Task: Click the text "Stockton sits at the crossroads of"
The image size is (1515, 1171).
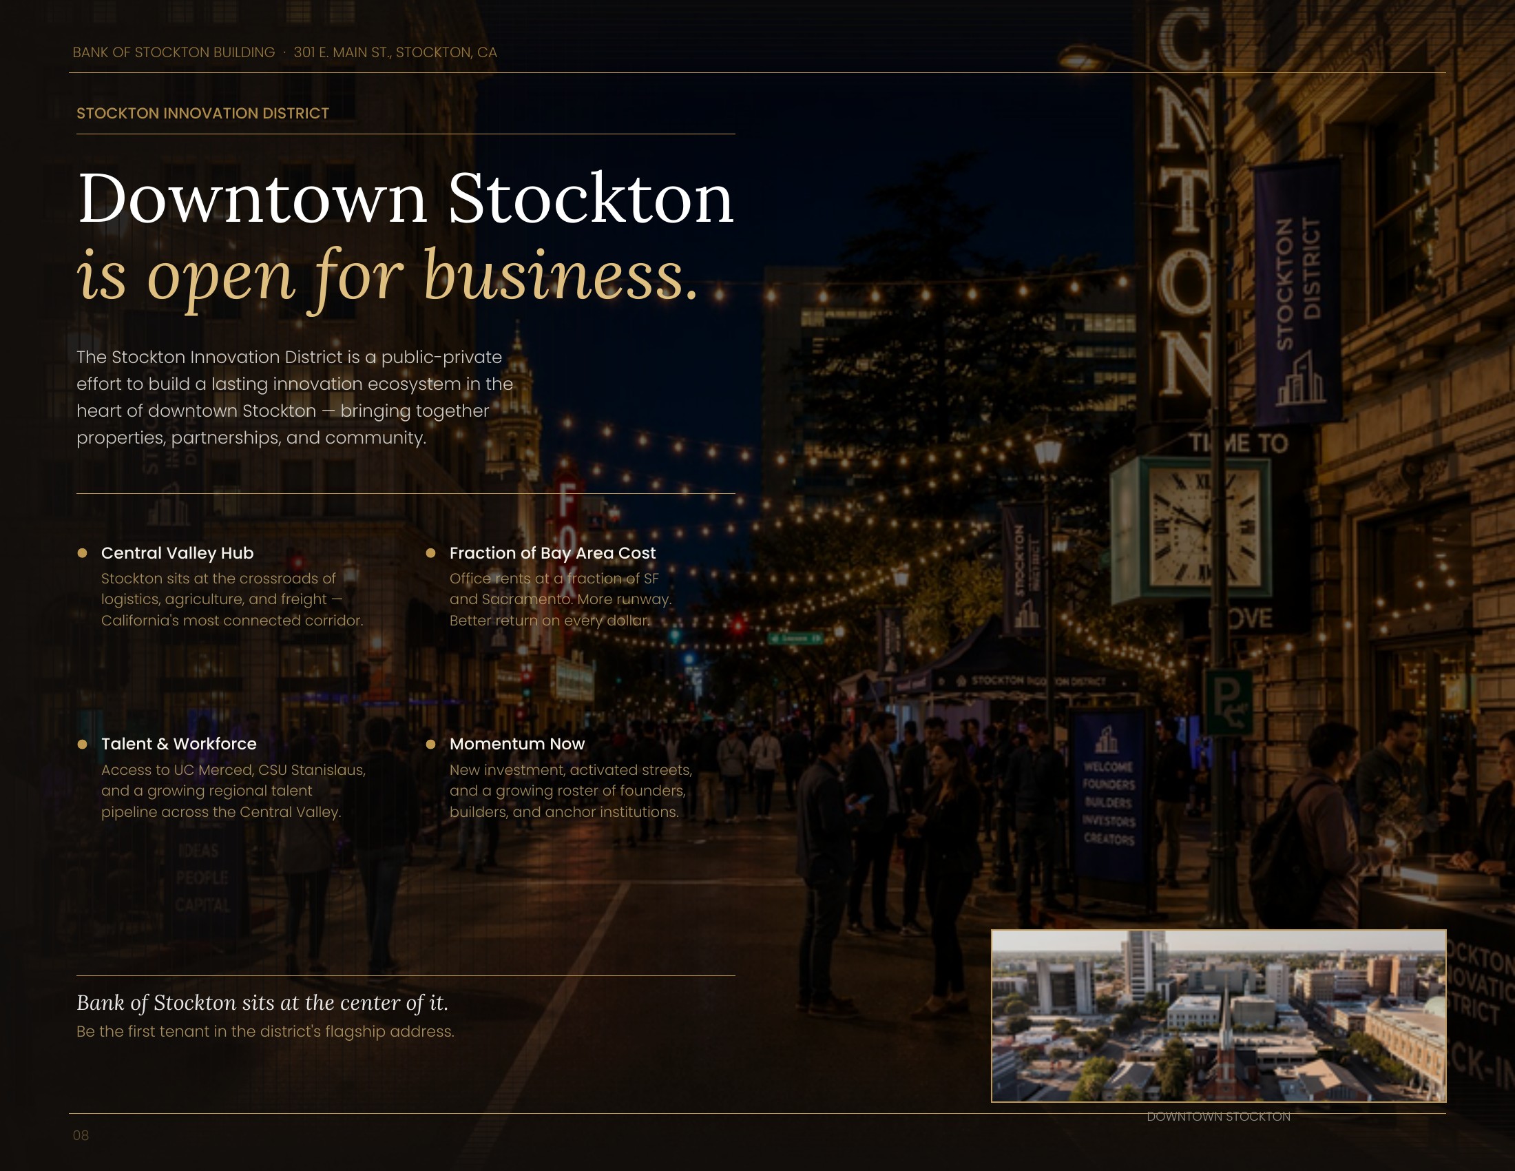Action: pos(218,579)
